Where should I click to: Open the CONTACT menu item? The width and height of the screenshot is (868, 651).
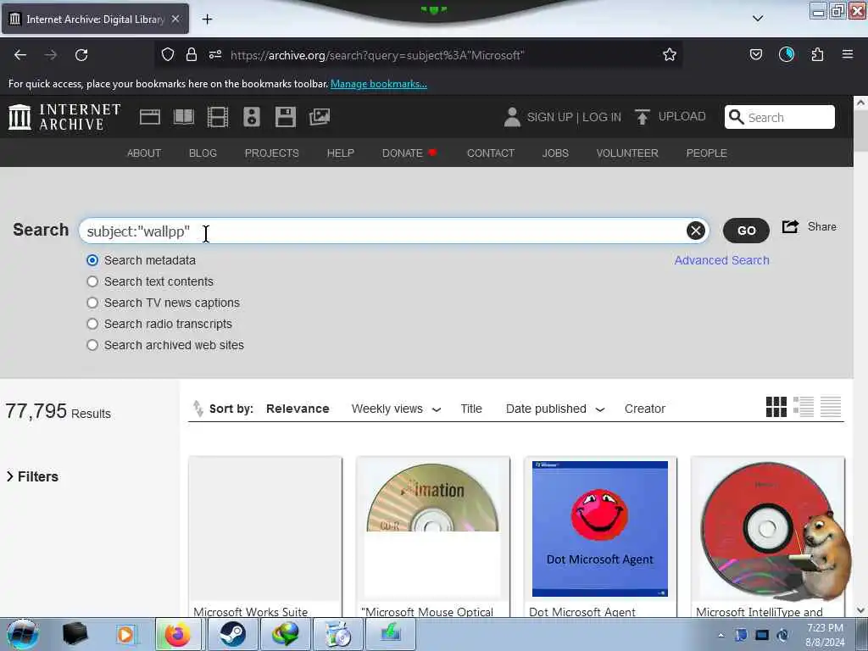(491, 153)
